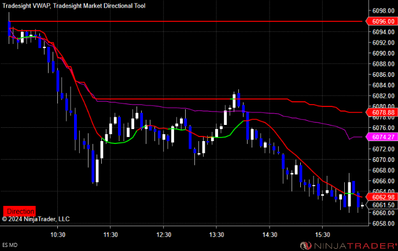The image size is (398, 251).
Task: Click the 15:30 time axis label
Action: 322,235
